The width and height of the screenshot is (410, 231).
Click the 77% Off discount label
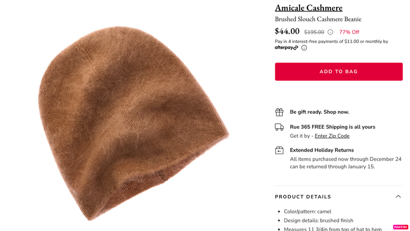click(349, 32)
